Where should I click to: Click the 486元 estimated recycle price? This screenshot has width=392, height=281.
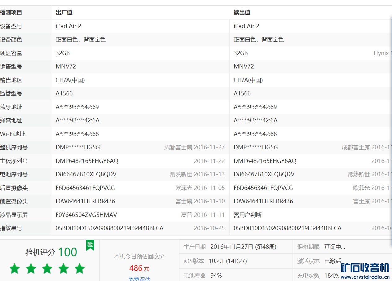click(139, 268)
